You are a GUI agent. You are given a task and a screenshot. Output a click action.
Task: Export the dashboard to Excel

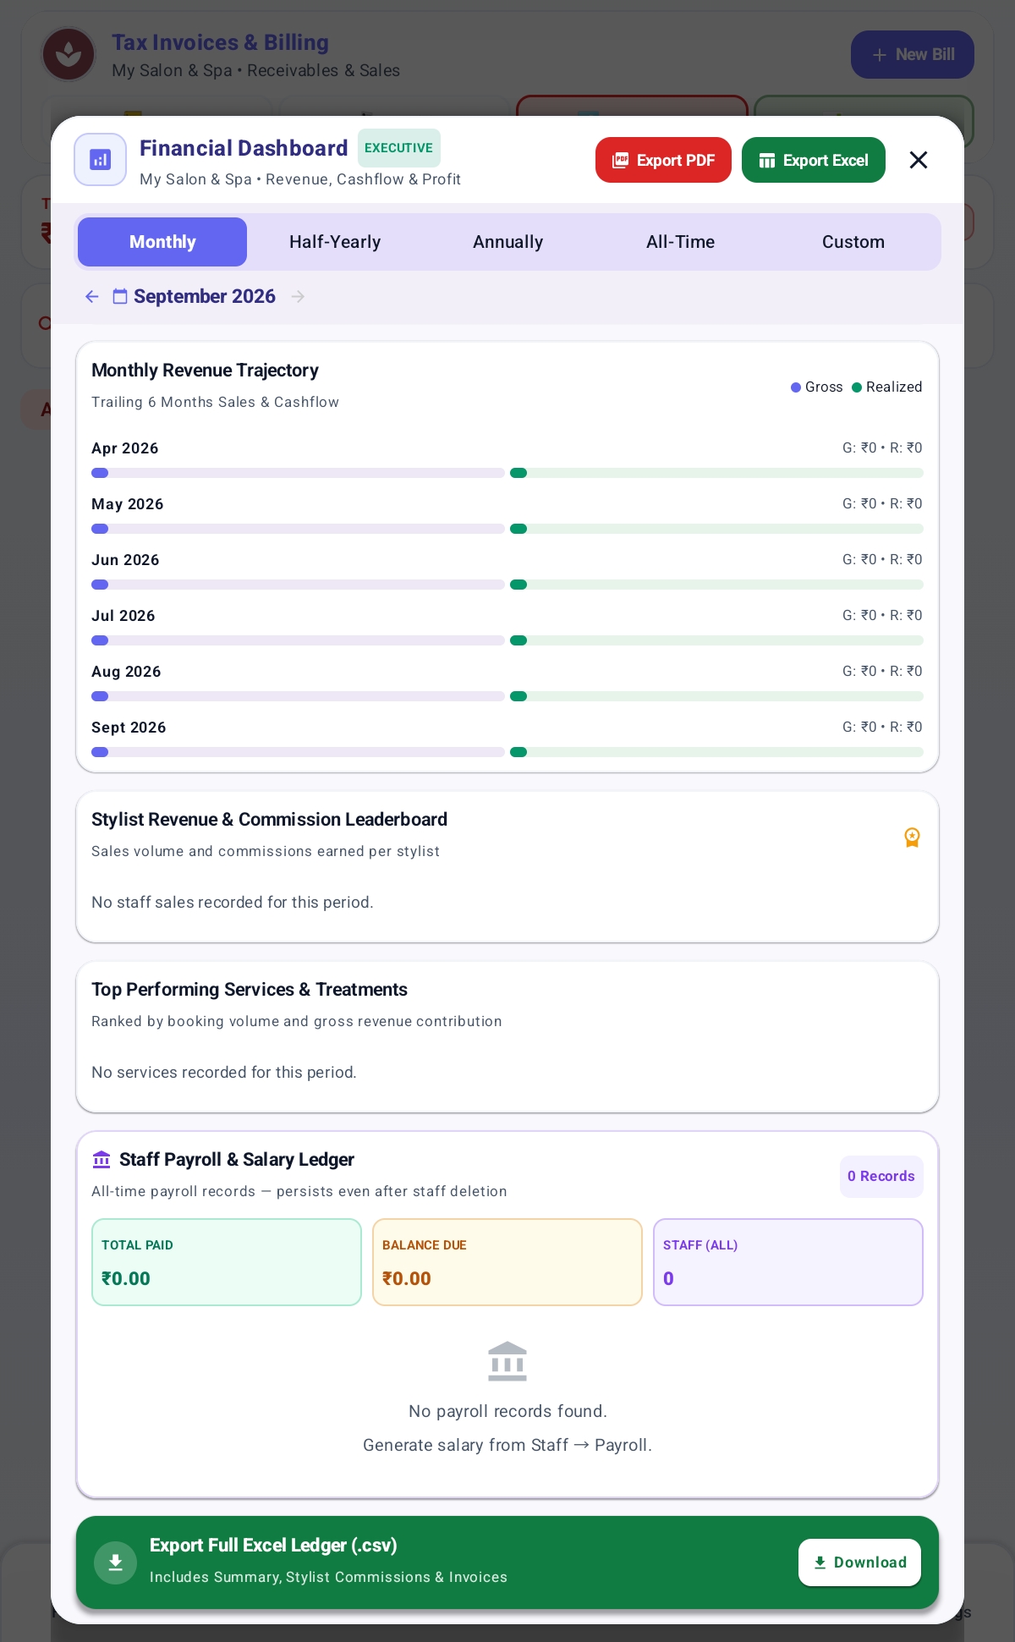814,160
